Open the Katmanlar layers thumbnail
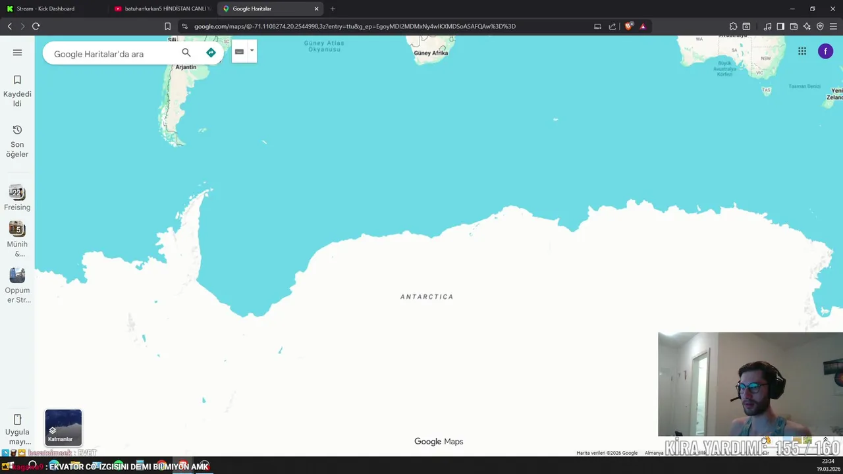Image resolution: width=843 pixels, height=474 pixels. (x=63, y=427)
